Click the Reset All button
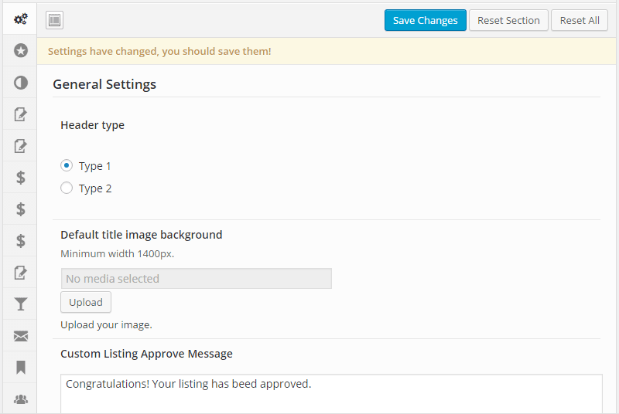This screenshot has width=619, height=414. [x=580, y=21]
